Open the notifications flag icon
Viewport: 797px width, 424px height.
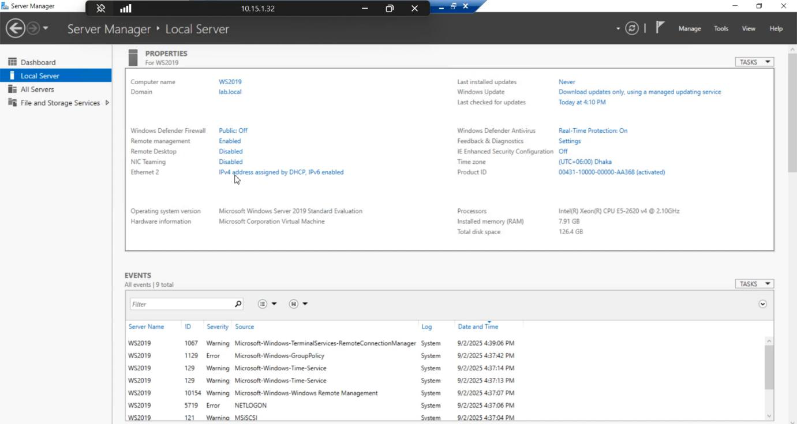point(660,28)
